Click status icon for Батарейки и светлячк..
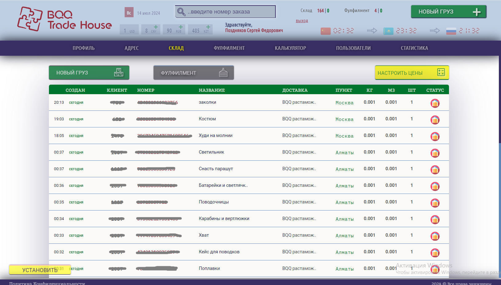Viewport: 501px width, 285px height. coord(435,186)
